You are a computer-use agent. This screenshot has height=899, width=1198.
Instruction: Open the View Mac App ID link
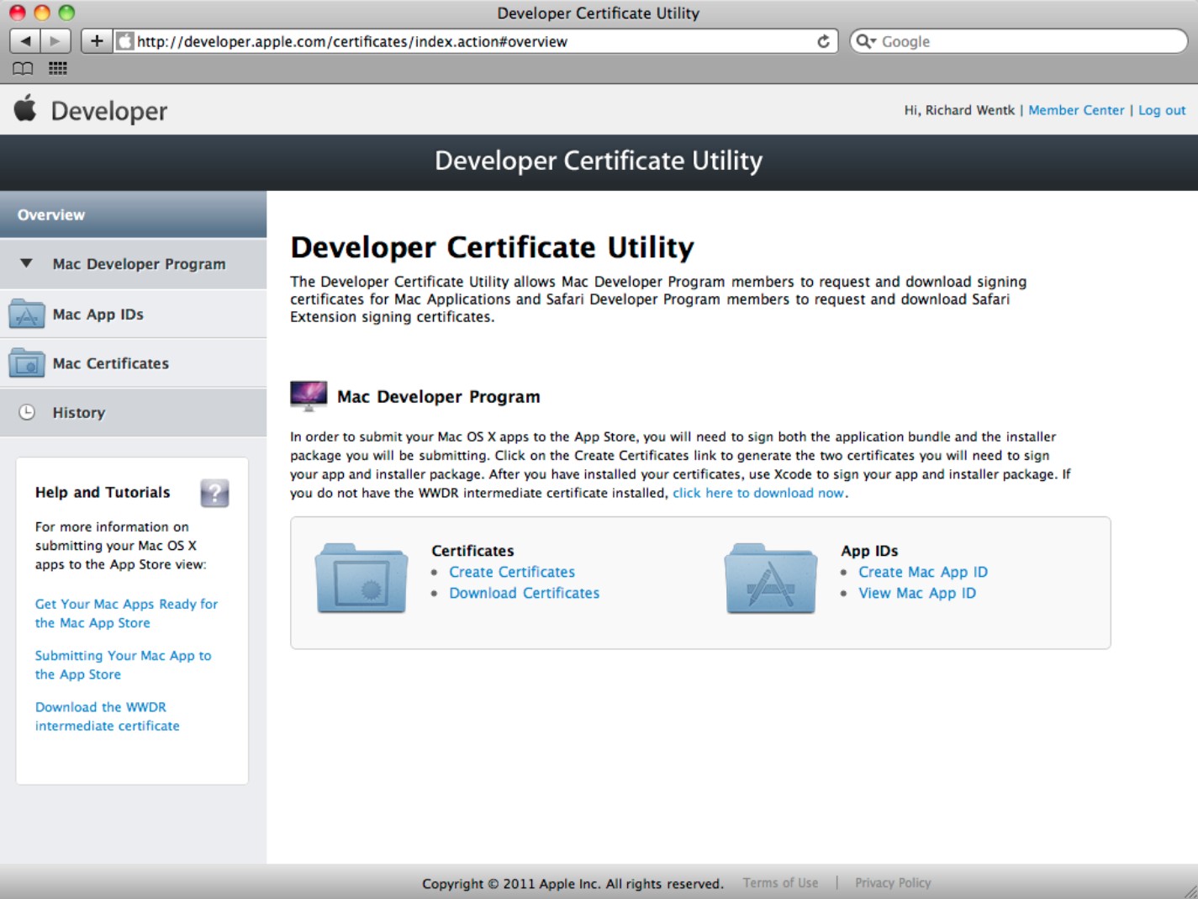(917, 593)
